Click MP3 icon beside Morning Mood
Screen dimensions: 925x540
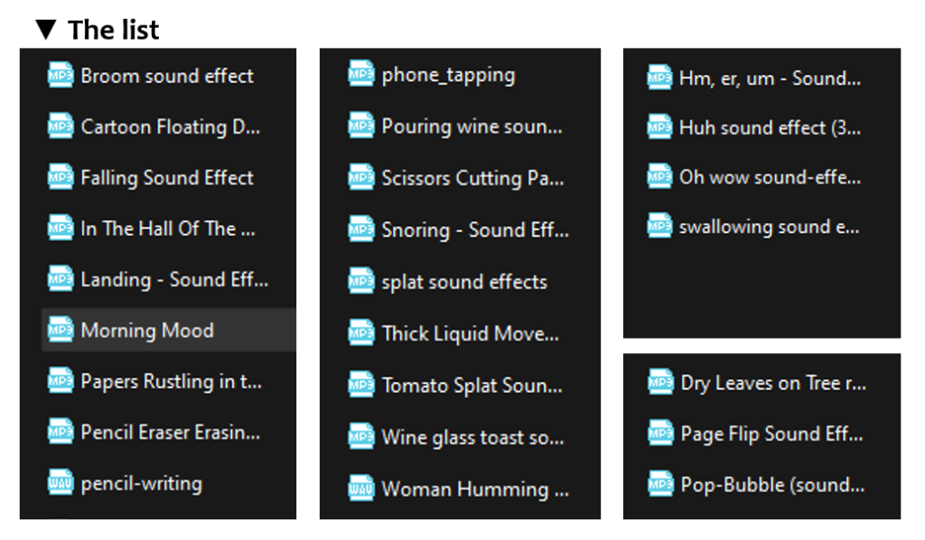click(61, 330)
